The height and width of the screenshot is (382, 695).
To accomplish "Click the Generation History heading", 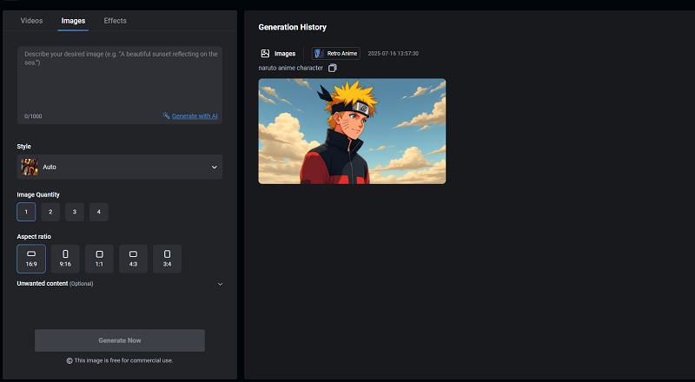I will 293,27.
